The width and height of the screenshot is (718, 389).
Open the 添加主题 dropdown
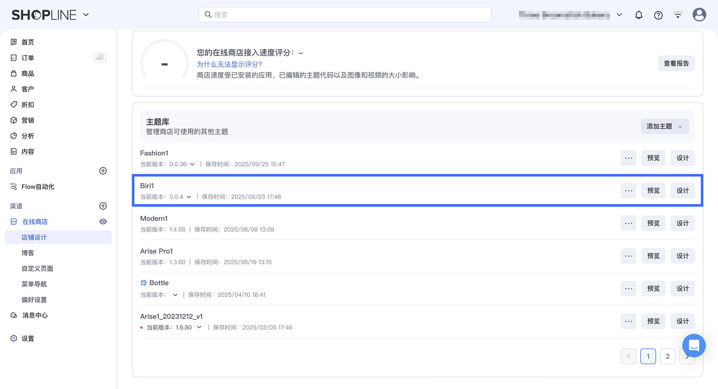(x=665, y=126)
